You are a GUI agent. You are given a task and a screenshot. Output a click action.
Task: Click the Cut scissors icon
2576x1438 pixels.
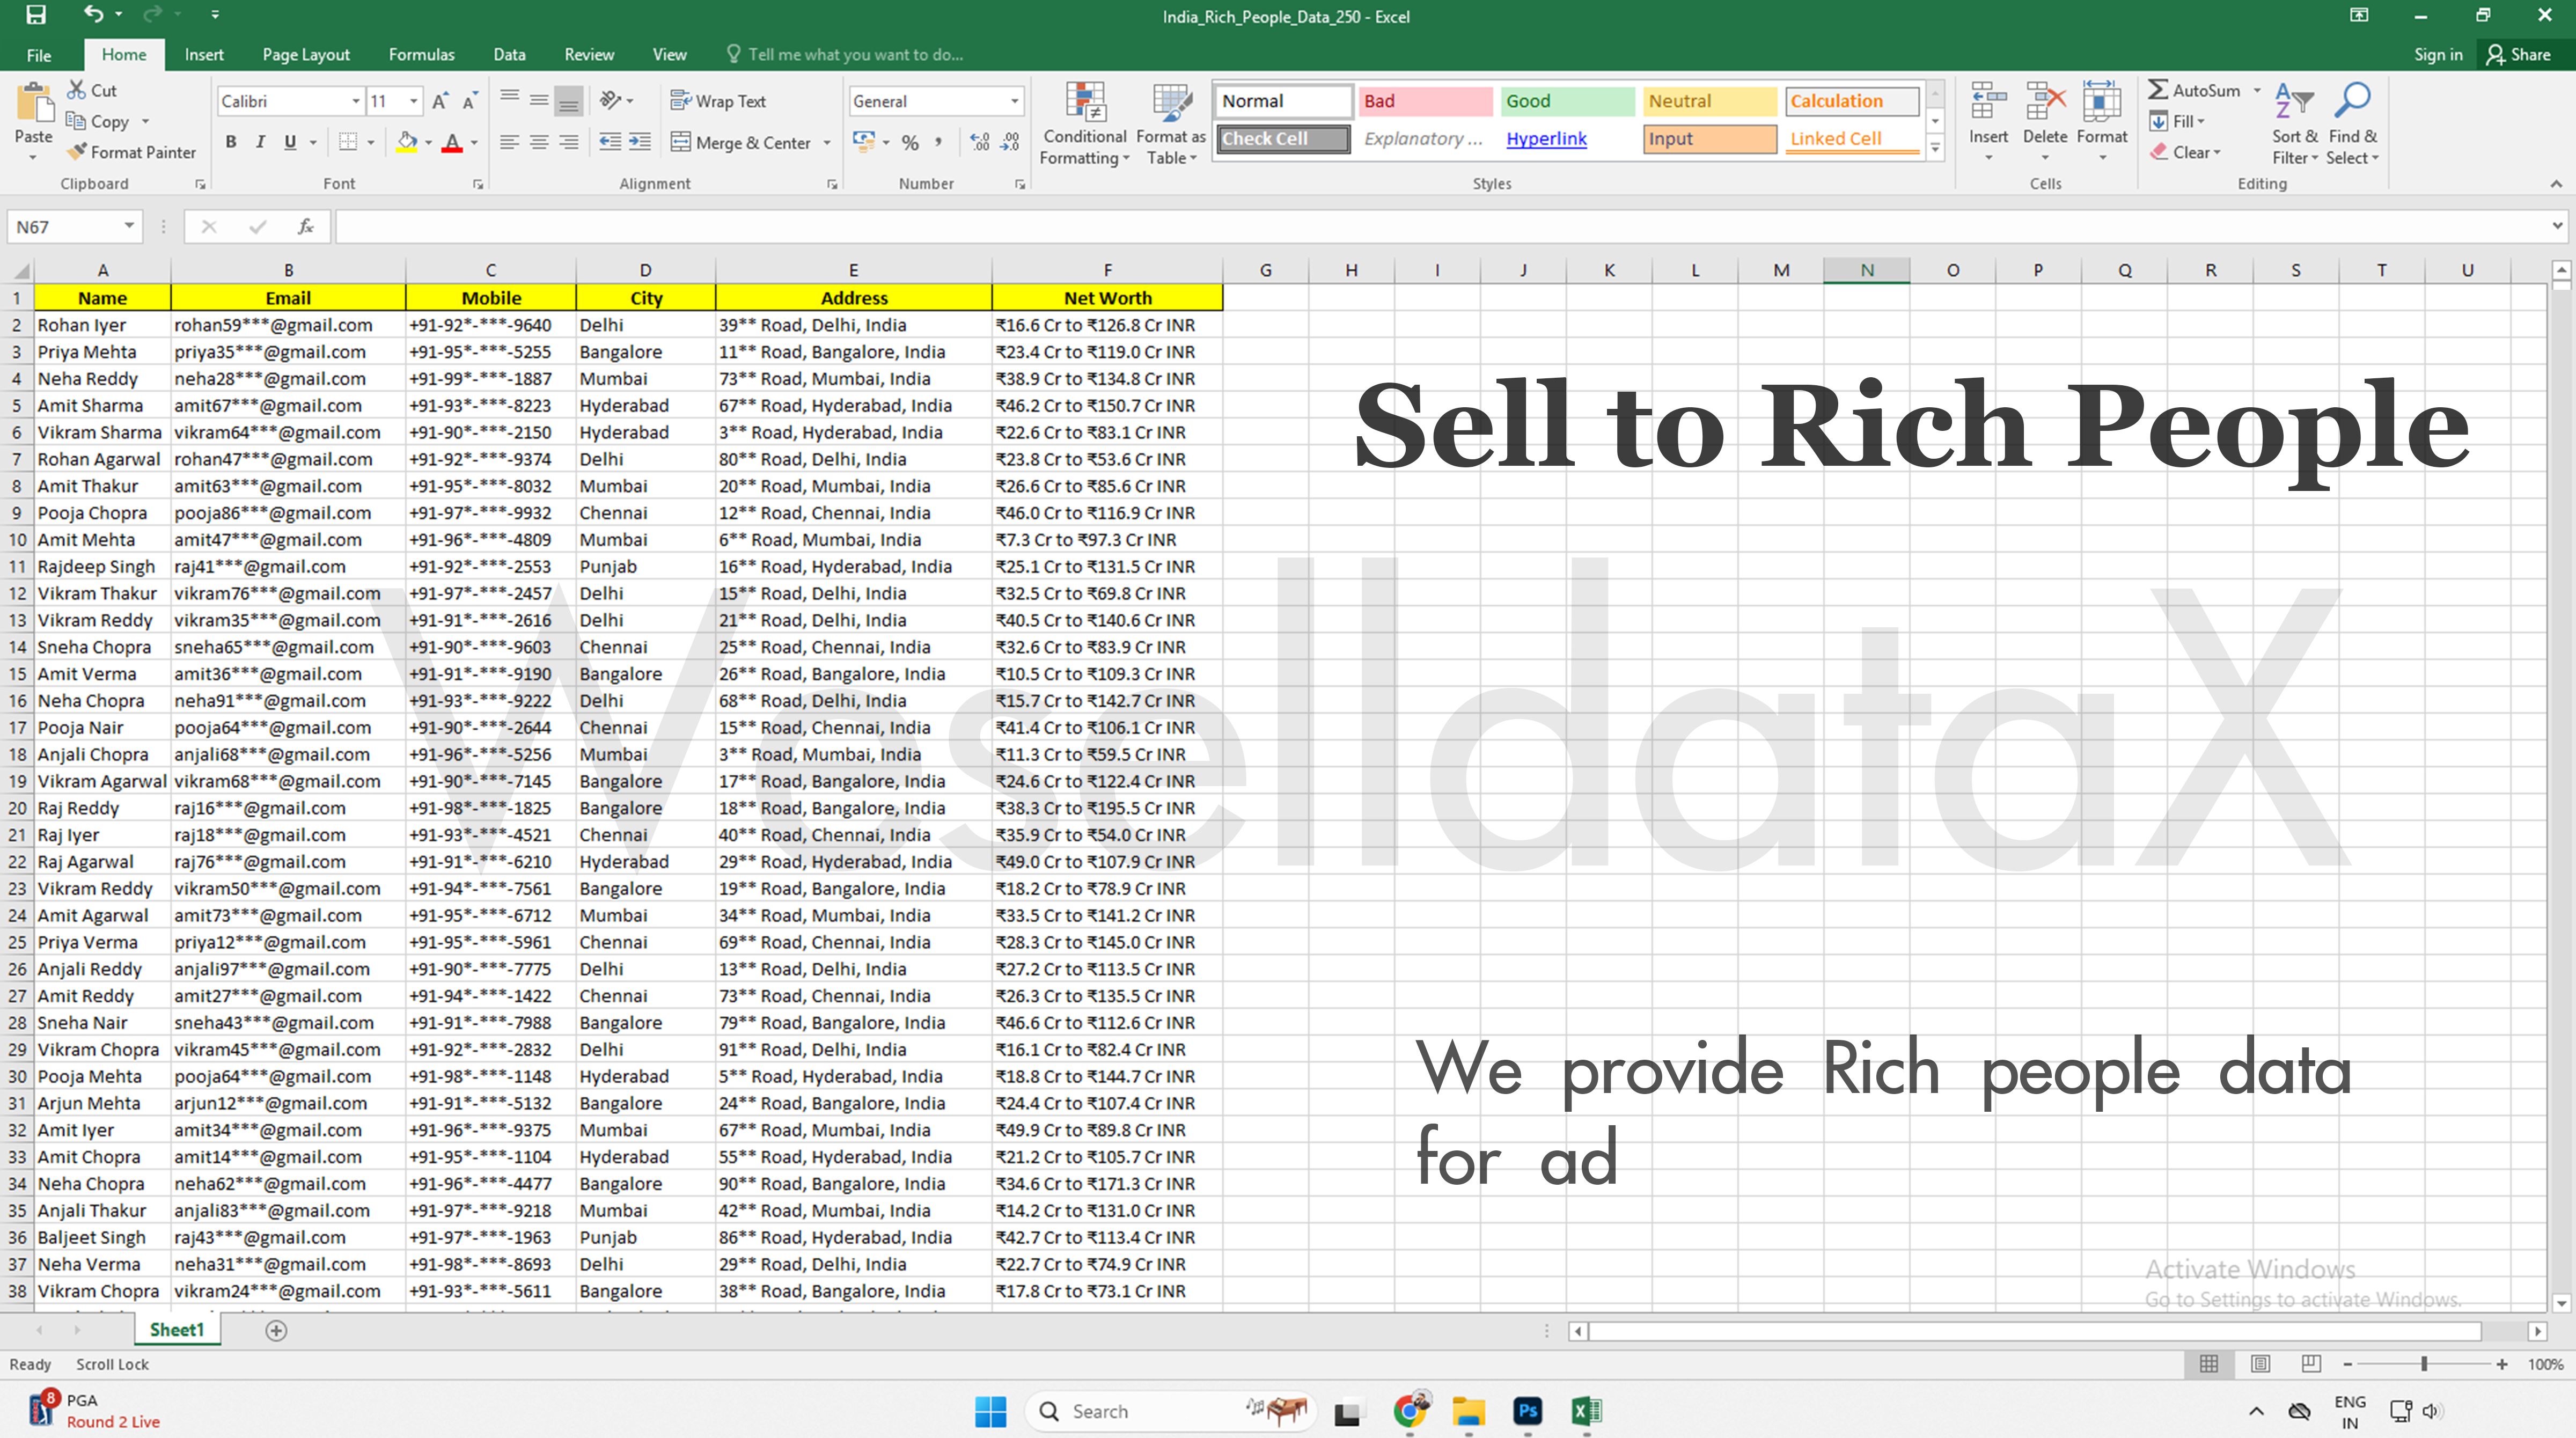click(77, 90)
